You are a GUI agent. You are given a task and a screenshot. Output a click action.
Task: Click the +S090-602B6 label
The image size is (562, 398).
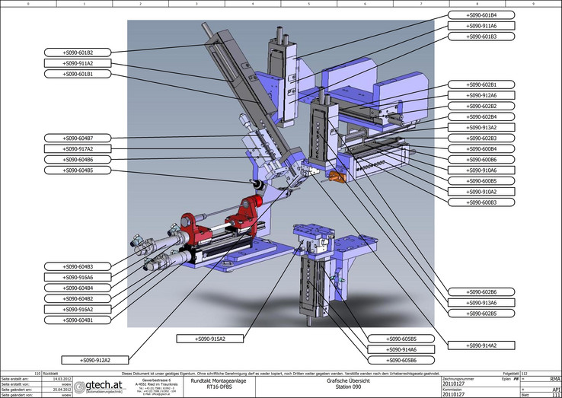tap(481, 292)
